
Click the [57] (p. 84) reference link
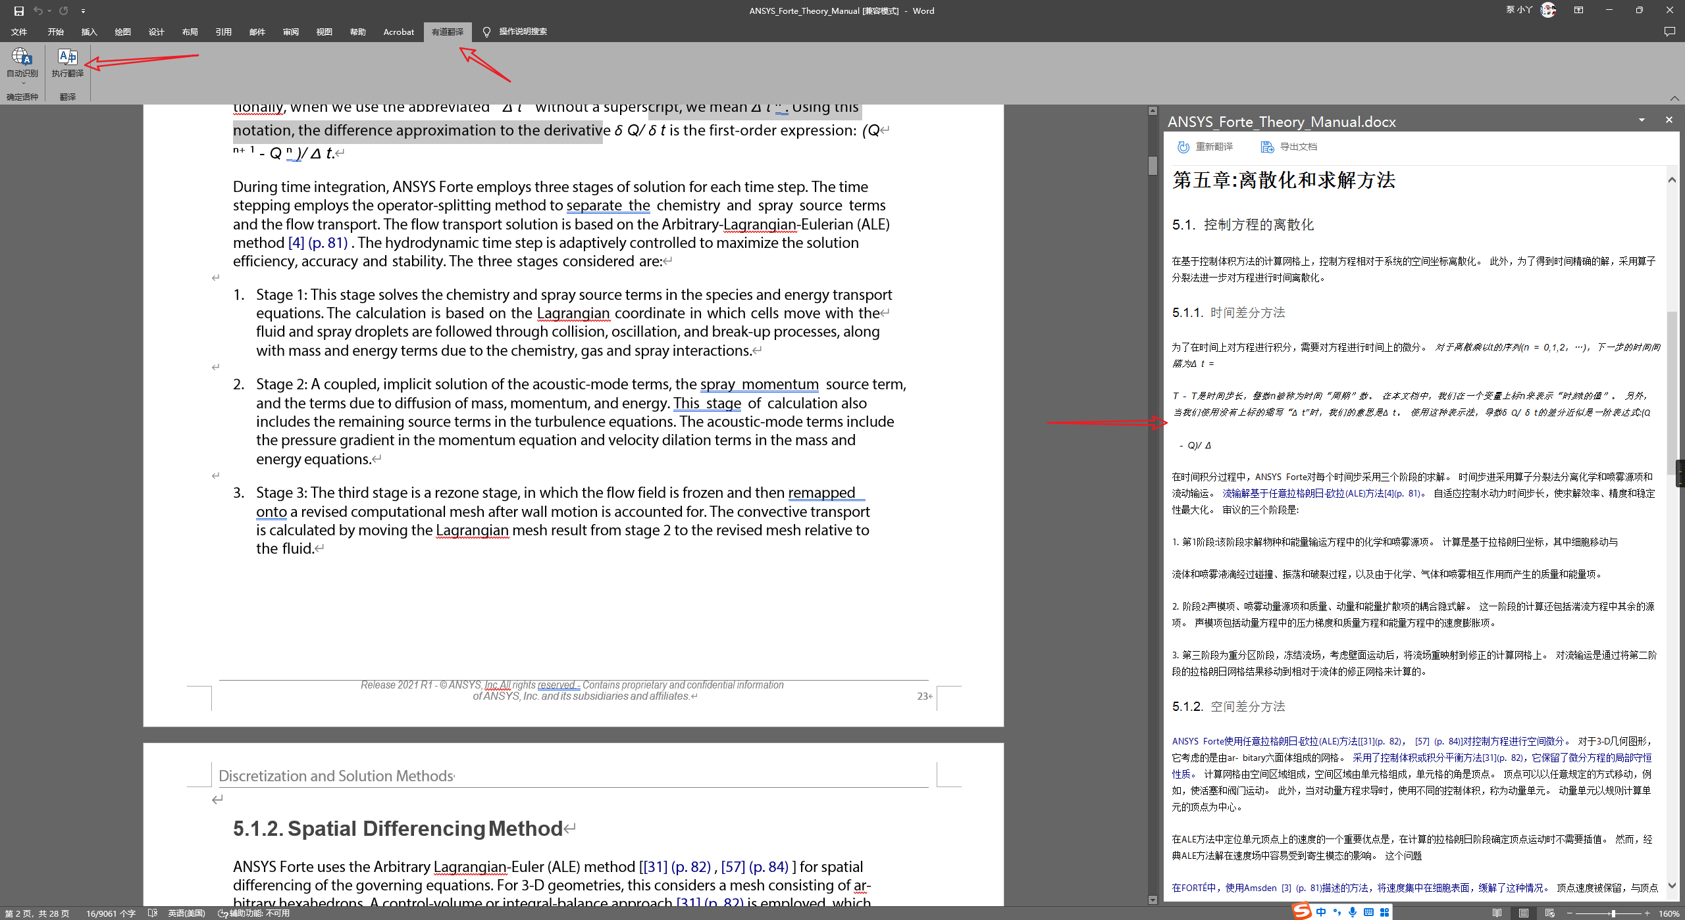[754, 867]
